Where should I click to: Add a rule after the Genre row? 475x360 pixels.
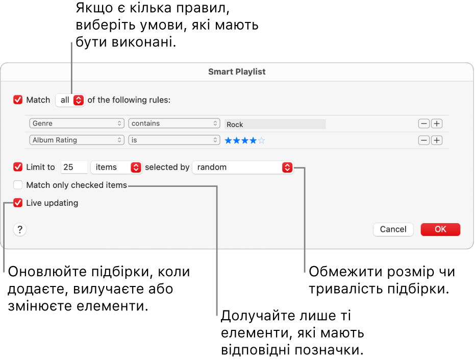point(437,124)
